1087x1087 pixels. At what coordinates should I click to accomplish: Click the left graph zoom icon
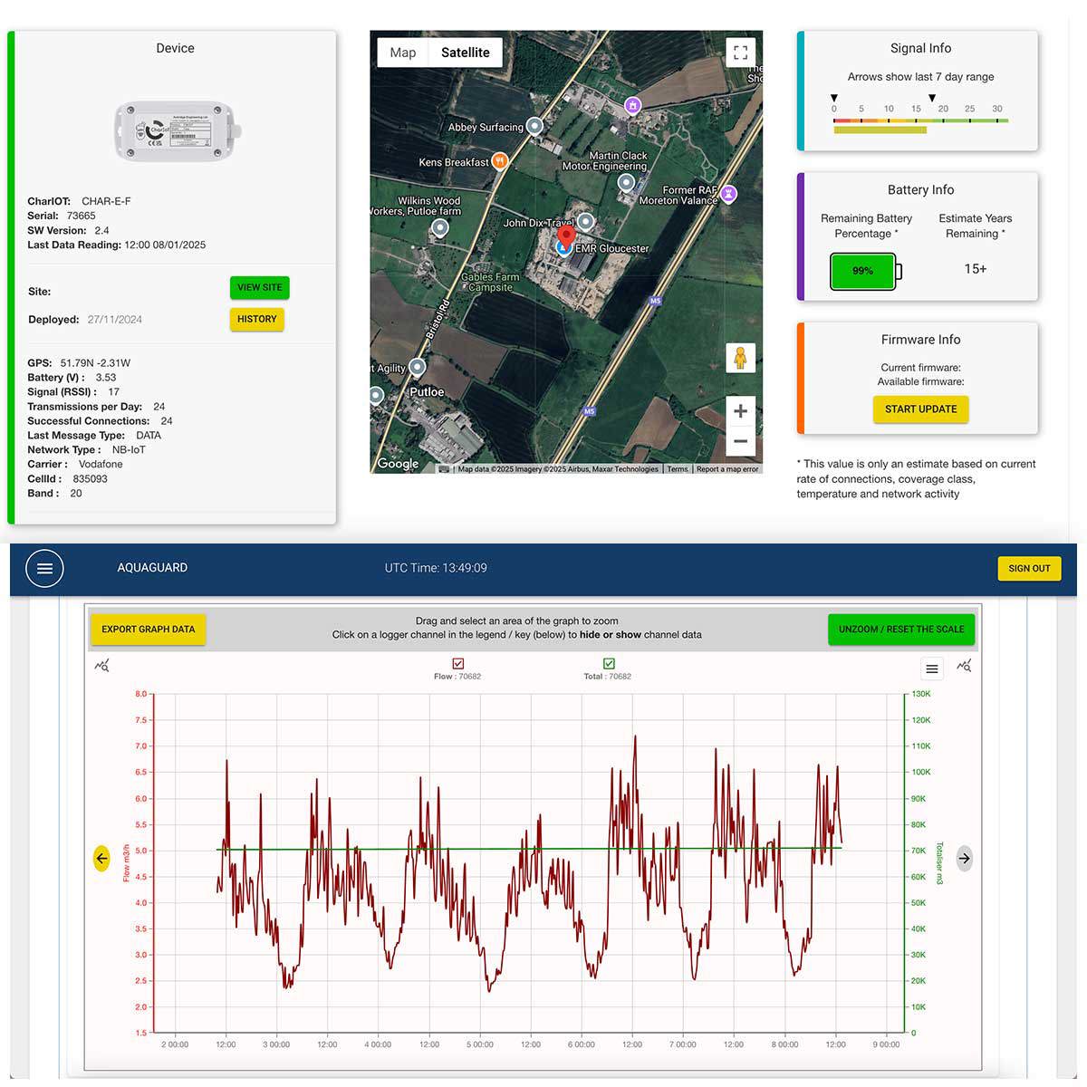(x=102, y=667)
